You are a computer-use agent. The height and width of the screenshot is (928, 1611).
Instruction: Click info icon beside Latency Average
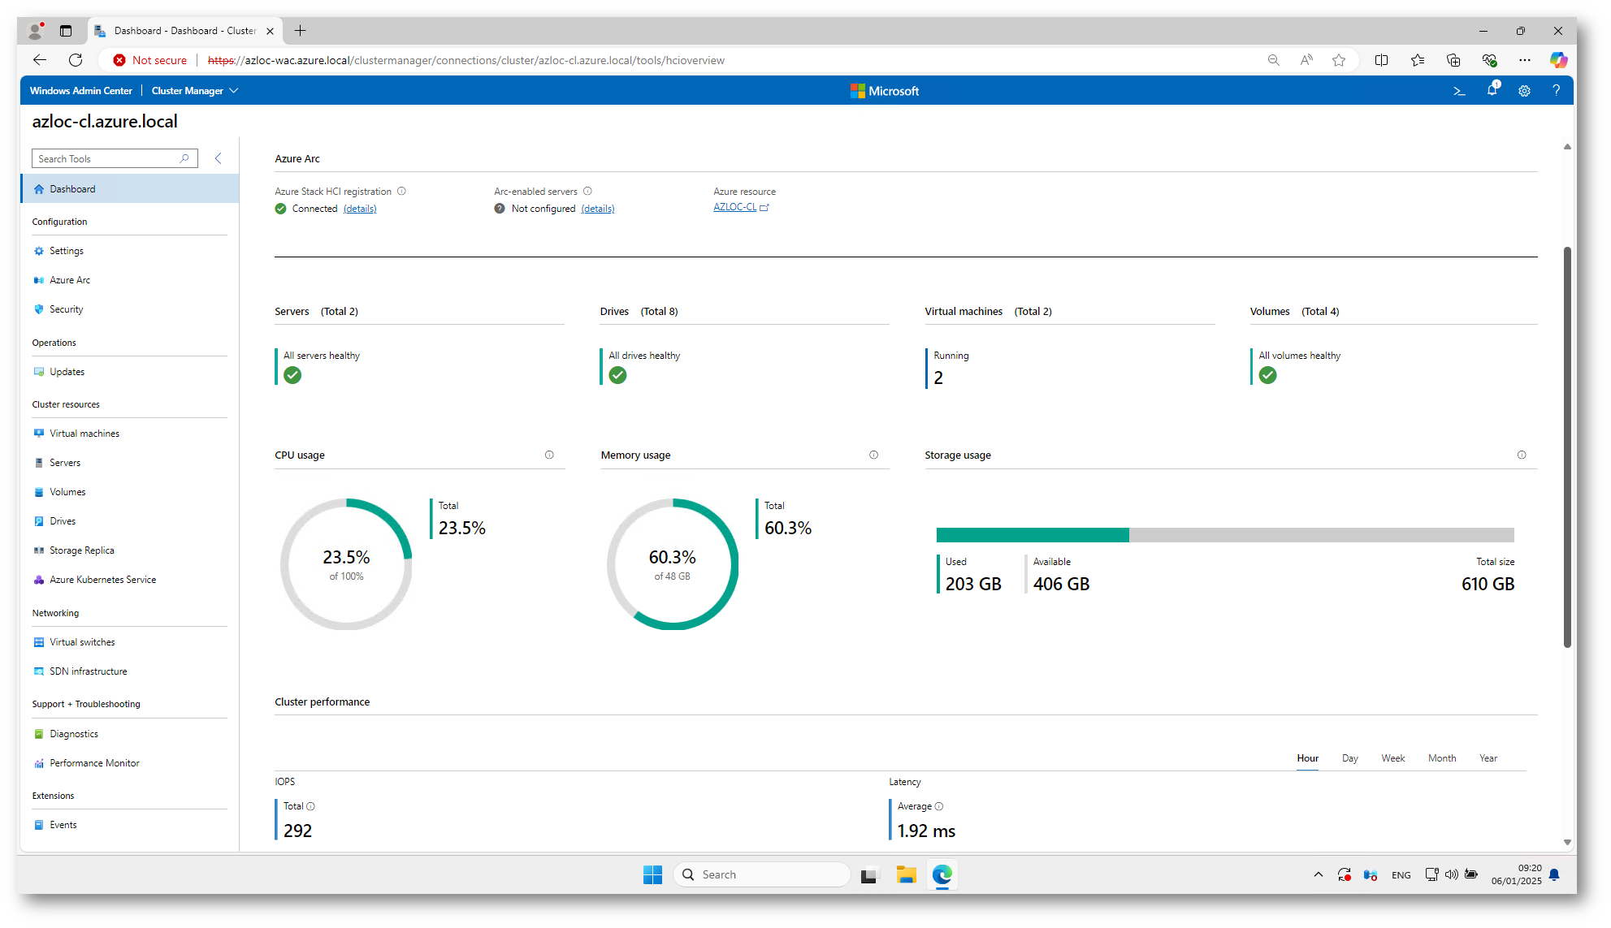click(x=939, y=806)
